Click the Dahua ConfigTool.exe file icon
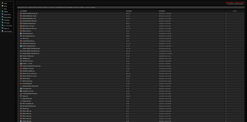Viewport: 247px width, 122px height. [21, 46]
